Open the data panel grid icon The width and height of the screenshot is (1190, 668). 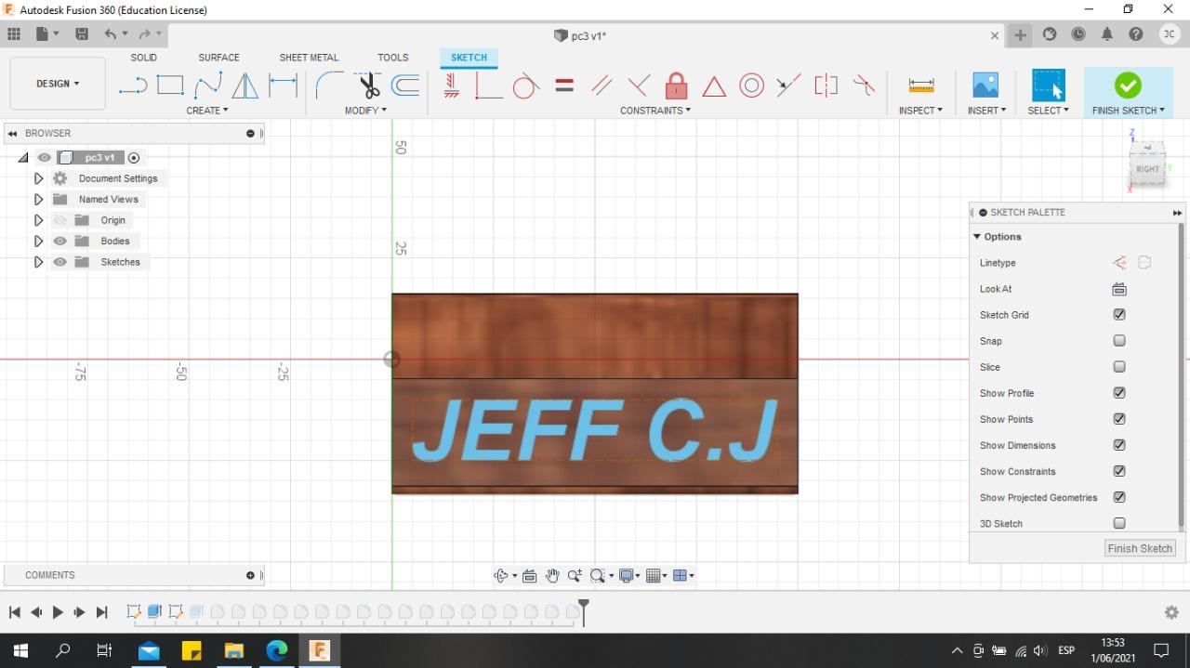coord(14,34)
